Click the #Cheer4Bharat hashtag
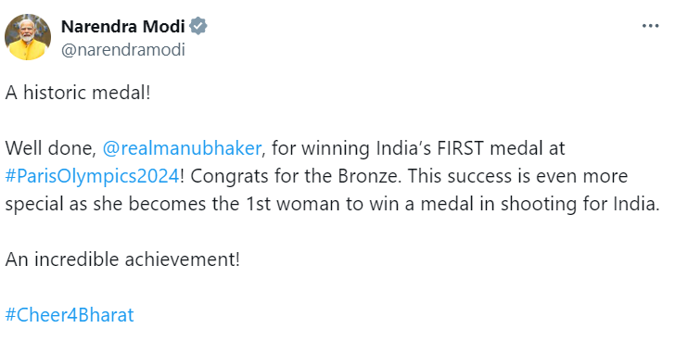Viewport: 675px width, 341px height. coord(70,315)
